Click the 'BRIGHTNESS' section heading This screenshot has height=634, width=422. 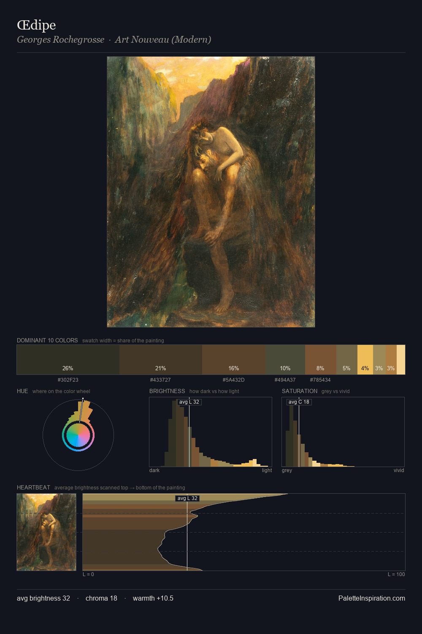point(167,391)
